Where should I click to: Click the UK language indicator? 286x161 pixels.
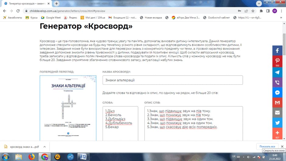click(234, 156)
